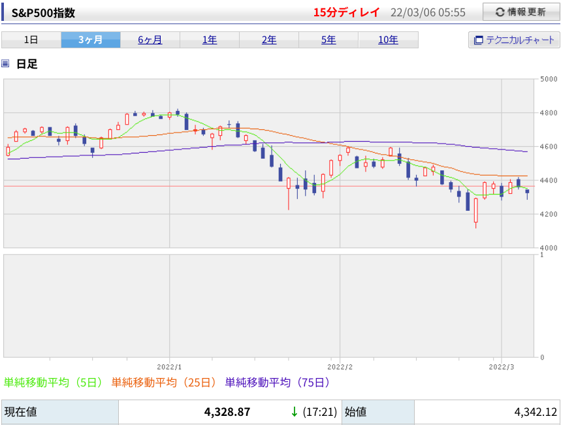Click the S&P500指数 title
561x425 pixels.
point(43,13)
